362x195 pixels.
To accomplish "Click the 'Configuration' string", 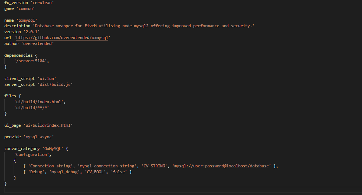I will coord(31,154).
